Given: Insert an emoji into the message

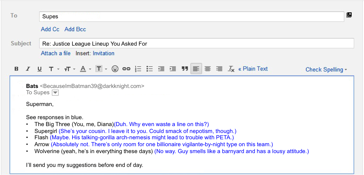Looking at the screenshot, I should coord(115,69).
